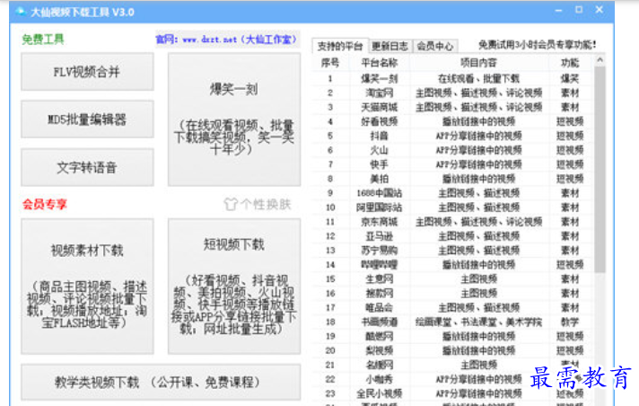Select the 美拍 platform row

452,179
